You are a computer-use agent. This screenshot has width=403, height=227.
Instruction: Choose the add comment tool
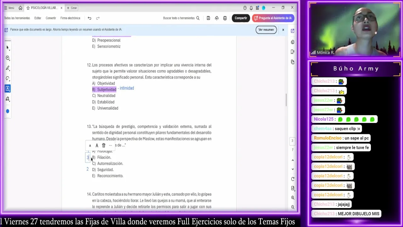(8, 58)
